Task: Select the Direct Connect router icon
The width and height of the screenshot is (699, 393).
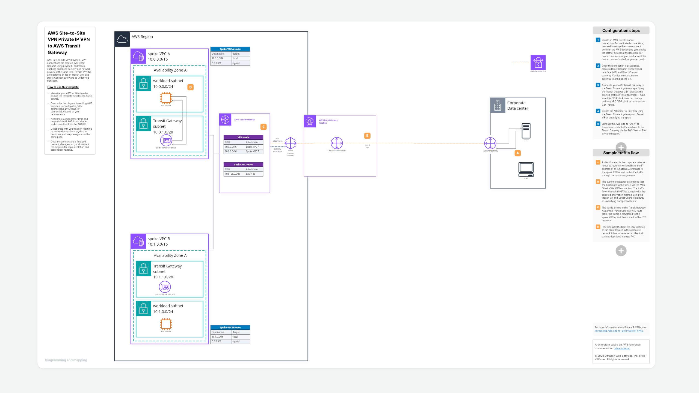Action: click(x=337, y=143)
